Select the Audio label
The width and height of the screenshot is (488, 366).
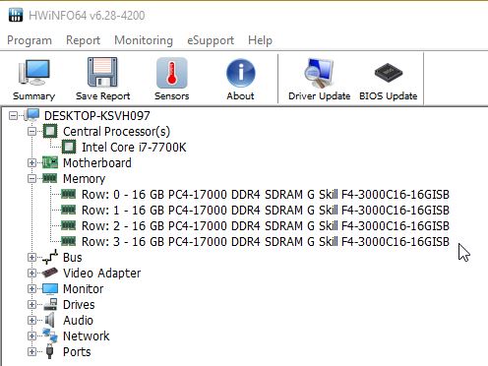(x=78, y=321)
